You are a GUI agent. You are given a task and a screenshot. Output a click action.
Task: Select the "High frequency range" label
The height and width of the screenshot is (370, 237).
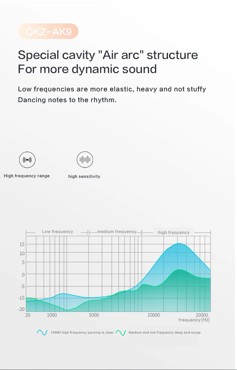point(27,176)
